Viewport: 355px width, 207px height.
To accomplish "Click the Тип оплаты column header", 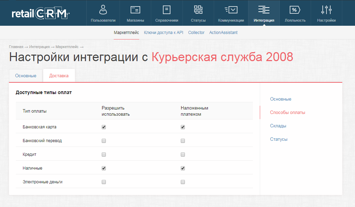I will pos(34,111).
